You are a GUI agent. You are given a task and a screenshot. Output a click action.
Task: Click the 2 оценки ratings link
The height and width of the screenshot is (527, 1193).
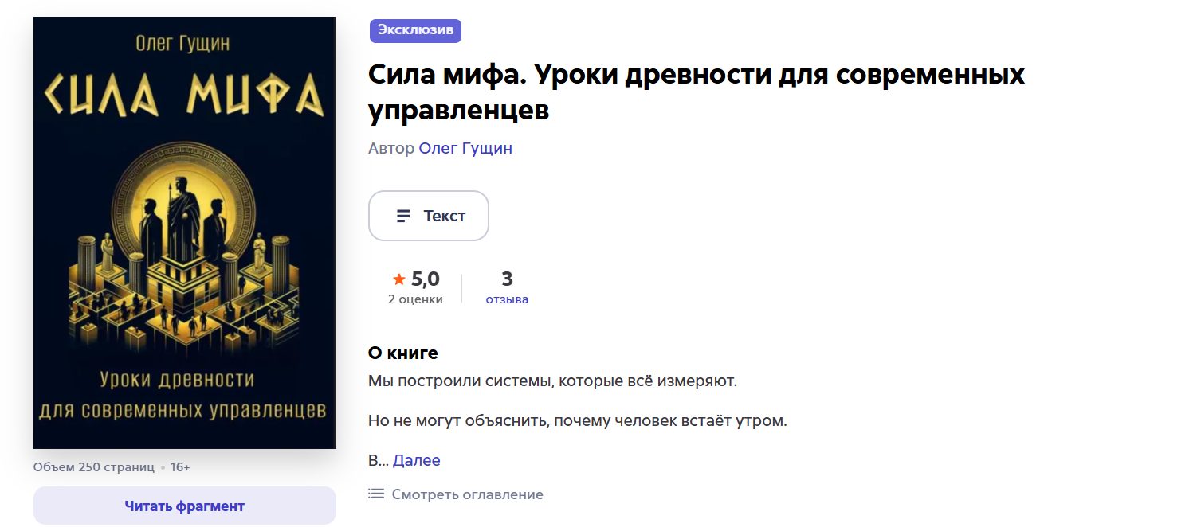tap(414, 299)
